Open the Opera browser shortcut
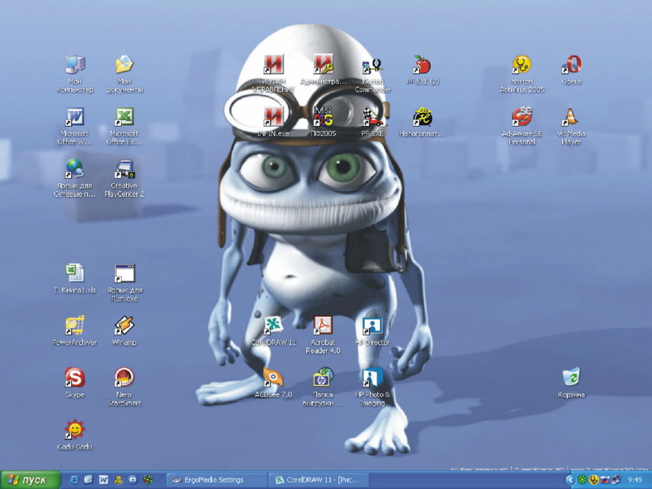Image resolution: width=652 pixels, height=489 pixels. (x=571, y=65)
